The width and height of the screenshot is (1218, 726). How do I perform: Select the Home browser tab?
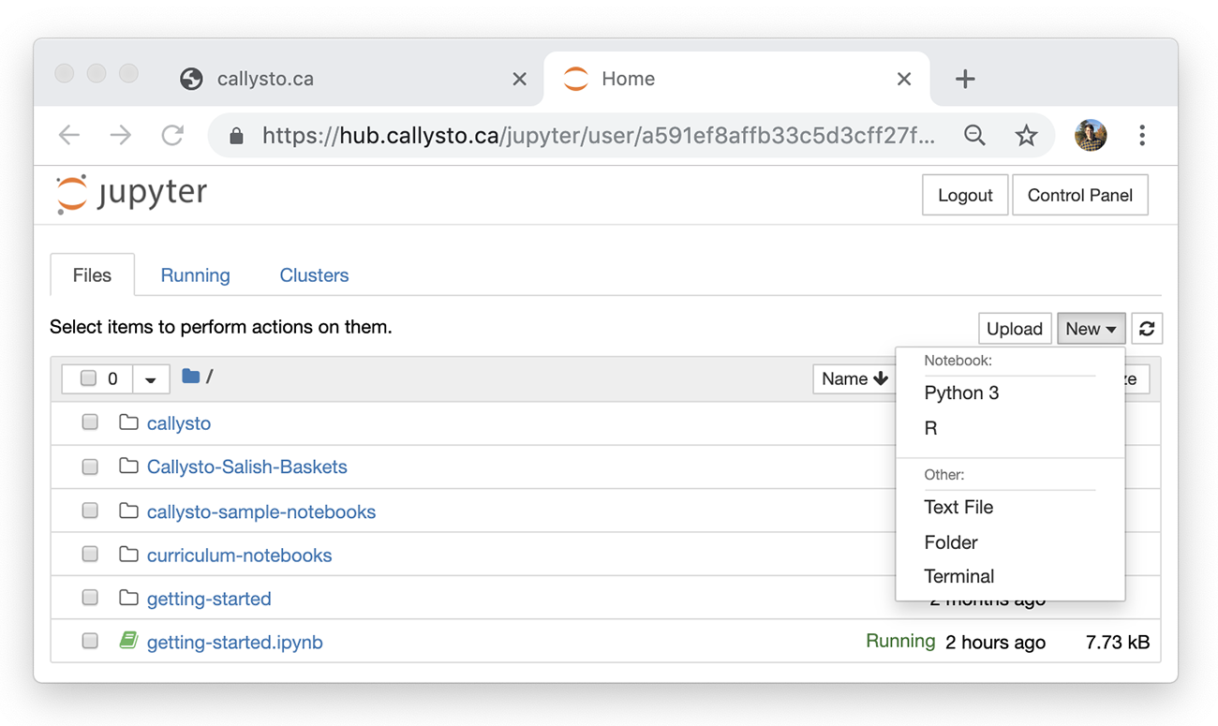pyautogui.click(x=736, y=79)
